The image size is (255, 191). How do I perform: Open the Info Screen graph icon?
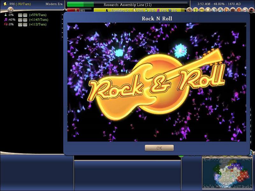[245, 10]
